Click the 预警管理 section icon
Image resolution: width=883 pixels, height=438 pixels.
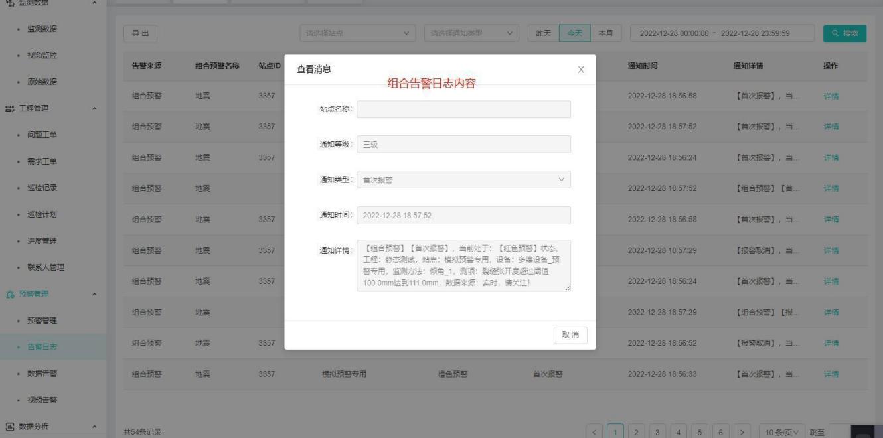(x=9, y=294)
